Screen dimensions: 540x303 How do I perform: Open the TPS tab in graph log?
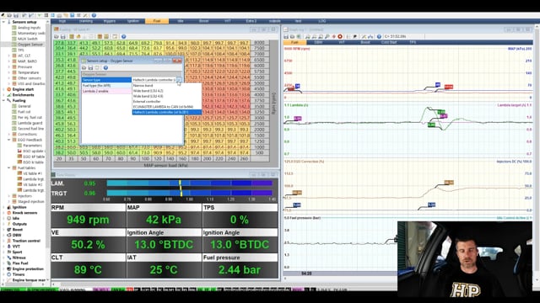point(413,42)
